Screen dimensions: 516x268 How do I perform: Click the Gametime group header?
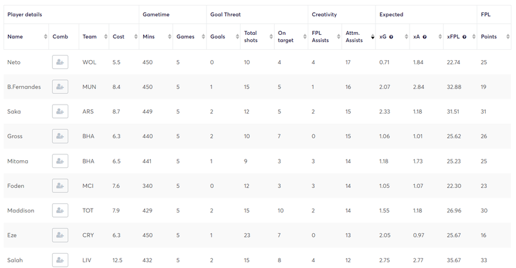point(173,14)
